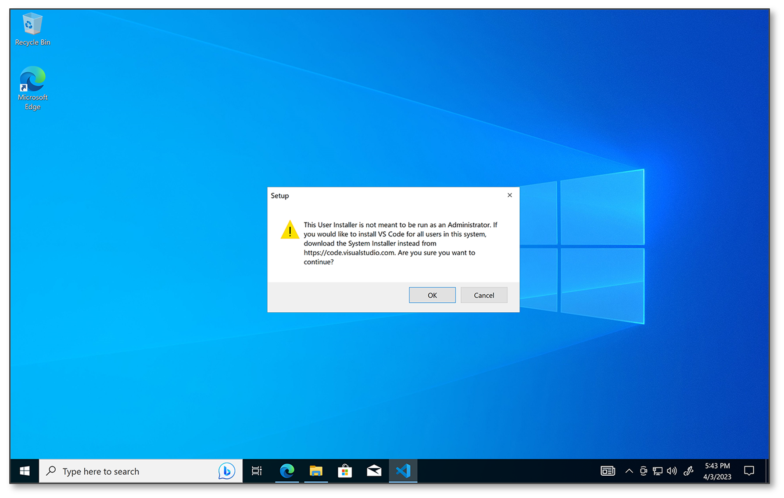Viewport: 784px width, 498px height.
Task: Open network settings from the system tray
Action: (x=658, y=471)
